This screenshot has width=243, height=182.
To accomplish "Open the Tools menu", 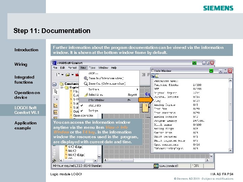I will pos(92,68).
